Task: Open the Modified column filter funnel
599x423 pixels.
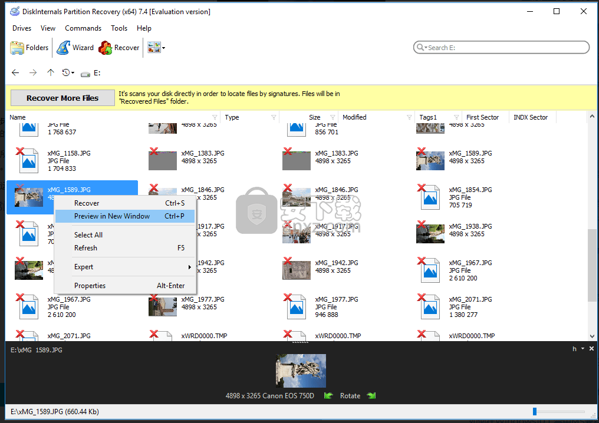Action: point(409,117)
